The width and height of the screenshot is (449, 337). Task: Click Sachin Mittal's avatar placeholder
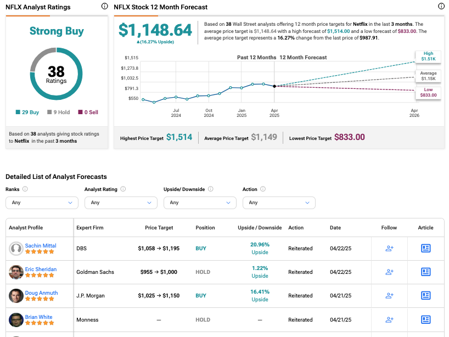(x=16, y=249)
